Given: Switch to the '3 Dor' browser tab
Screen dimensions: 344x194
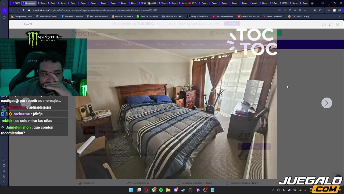Looking at the screenshot, I should point(273,3).
